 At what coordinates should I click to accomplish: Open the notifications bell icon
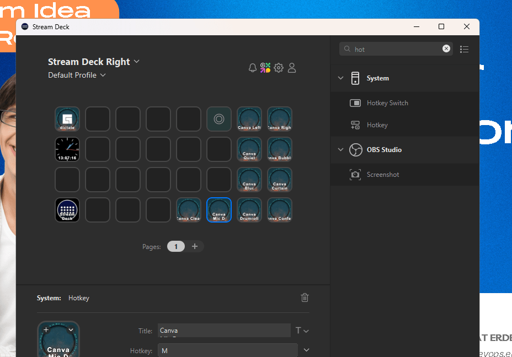[252, 68]
